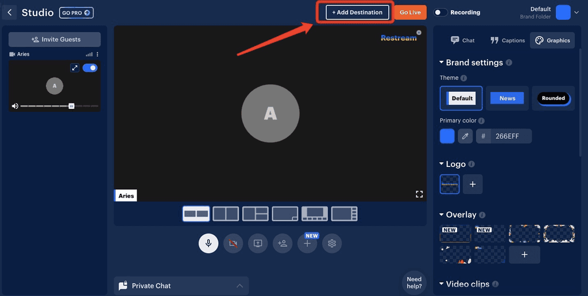The height and width of the screenshot is (296, 588).
Task: Go back using the arrow beside Studio
Action: pyautogui.click(x=9, y=12)
